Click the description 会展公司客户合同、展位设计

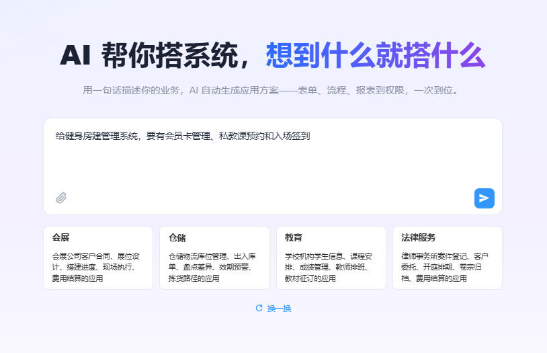coord(95,267)
